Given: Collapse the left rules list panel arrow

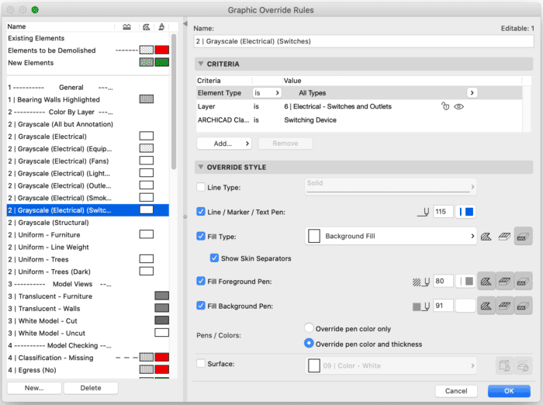Looking at the screenshot, I should pos(185,23).
